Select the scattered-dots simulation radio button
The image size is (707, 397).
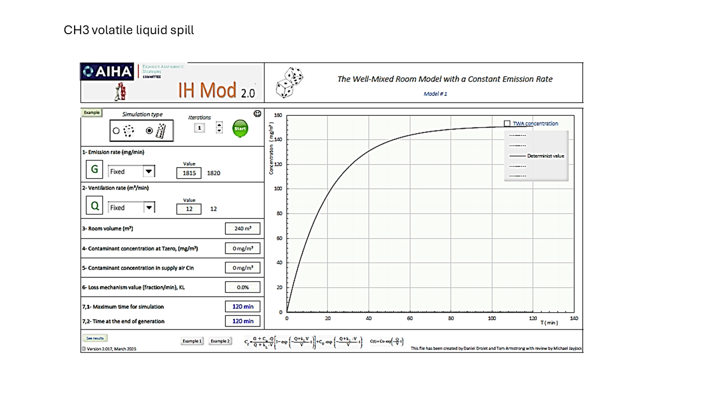click(116, 131)
